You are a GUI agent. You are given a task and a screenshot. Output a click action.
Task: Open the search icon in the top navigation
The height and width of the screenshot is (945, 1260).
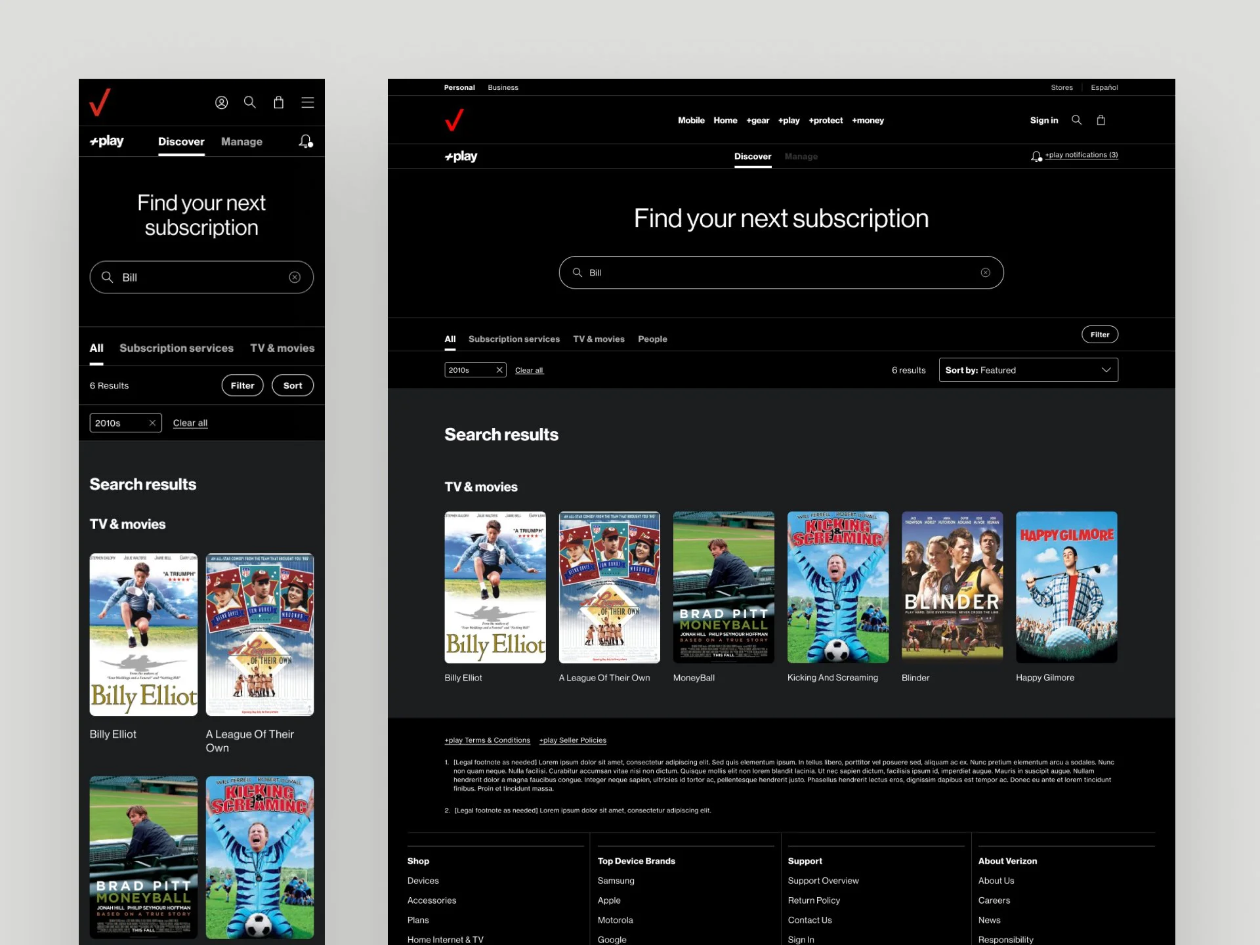(x=1076, y=120)
